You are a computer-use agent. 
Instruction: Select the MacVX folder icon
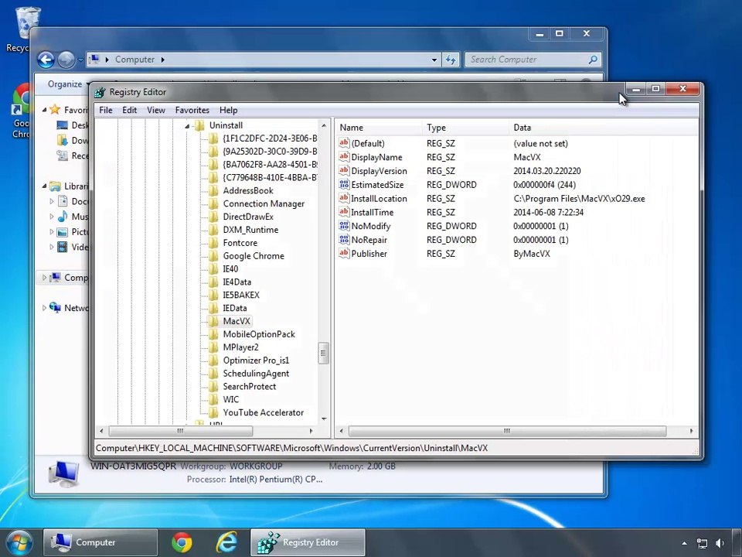213,321
